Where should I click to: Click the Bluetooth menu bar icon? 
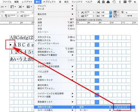pos(120,2)
